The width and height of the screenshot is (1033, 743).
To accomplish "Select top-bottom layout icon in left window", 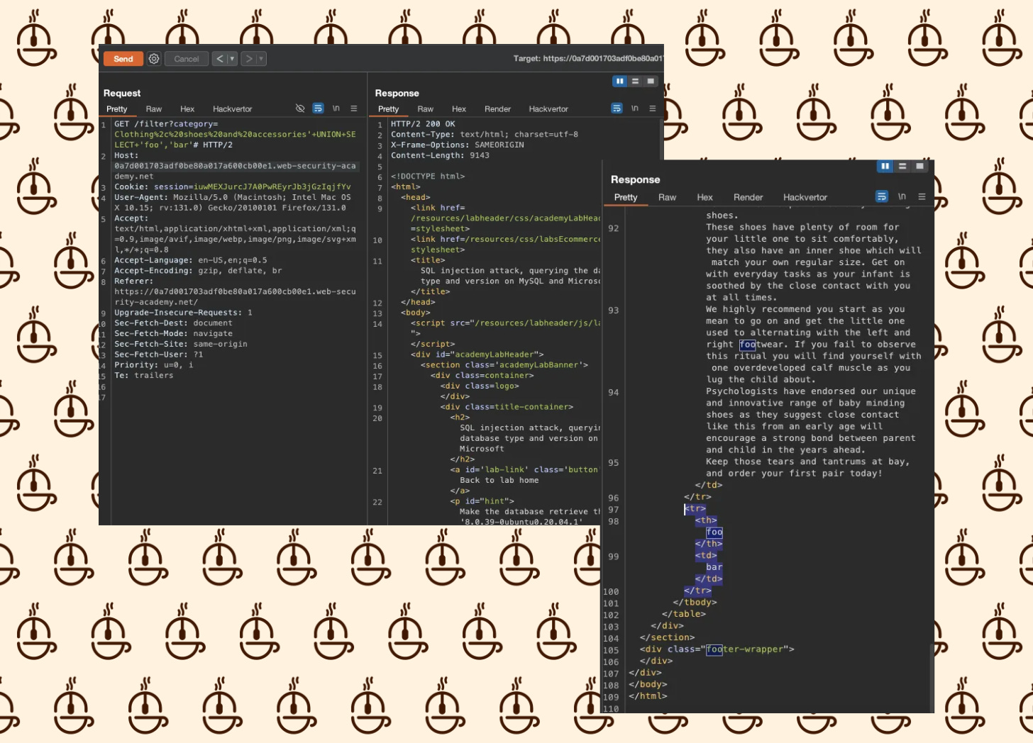I will tap(636, 82).
